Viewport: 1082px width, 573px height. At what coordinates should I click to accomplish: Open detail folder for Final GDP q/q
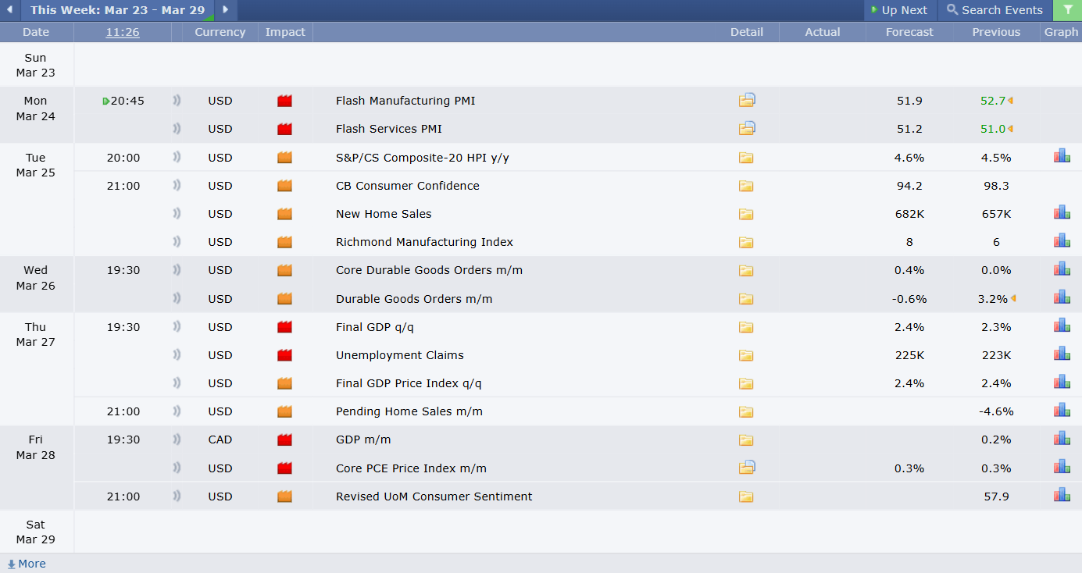746,327
